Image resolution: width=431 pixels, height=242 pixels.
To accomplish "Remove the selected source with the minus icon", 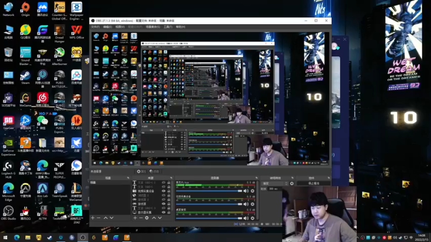I will click(141, 218).
